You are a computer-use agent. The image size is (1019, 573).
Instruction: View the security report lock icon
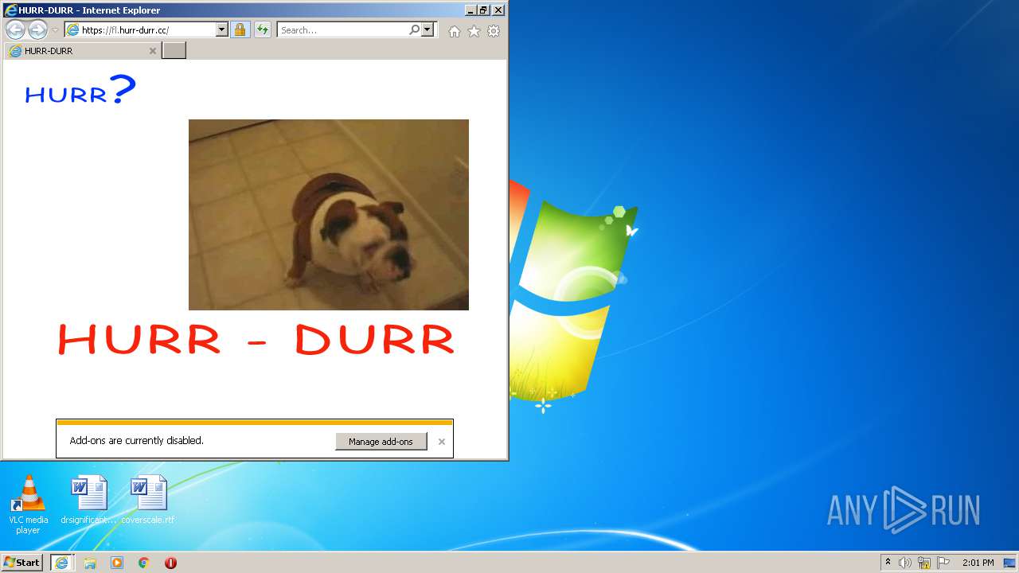click(240, 30)
